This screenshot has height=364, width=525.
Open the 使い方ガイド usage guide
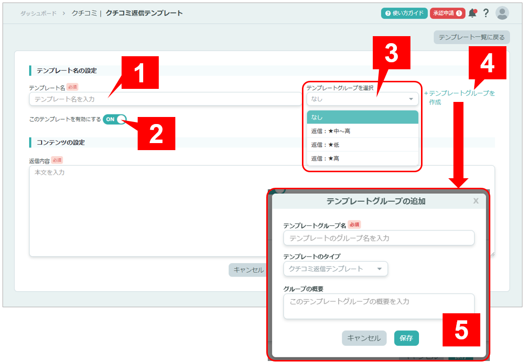point(404,13)
